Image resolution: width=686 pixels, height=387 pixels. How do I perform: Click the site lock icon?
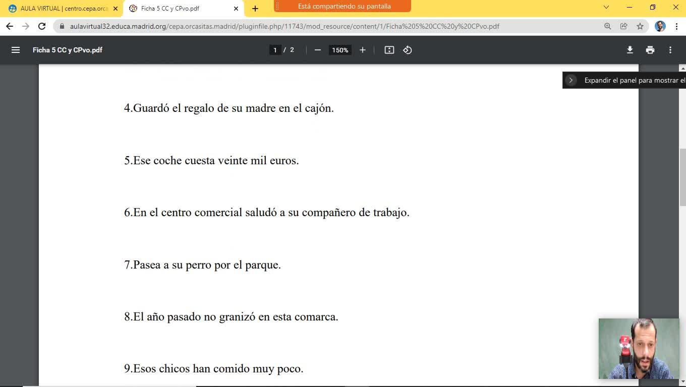[62, 26]
